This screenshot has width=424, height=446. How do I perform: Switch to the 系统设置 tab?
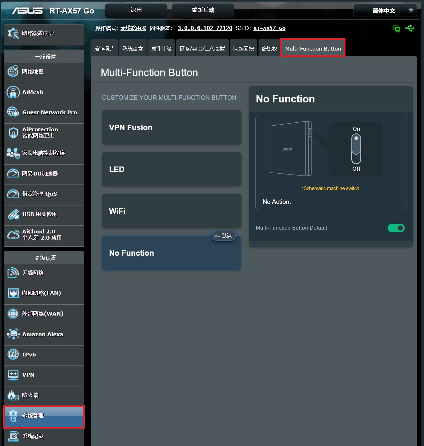point(133,48)
